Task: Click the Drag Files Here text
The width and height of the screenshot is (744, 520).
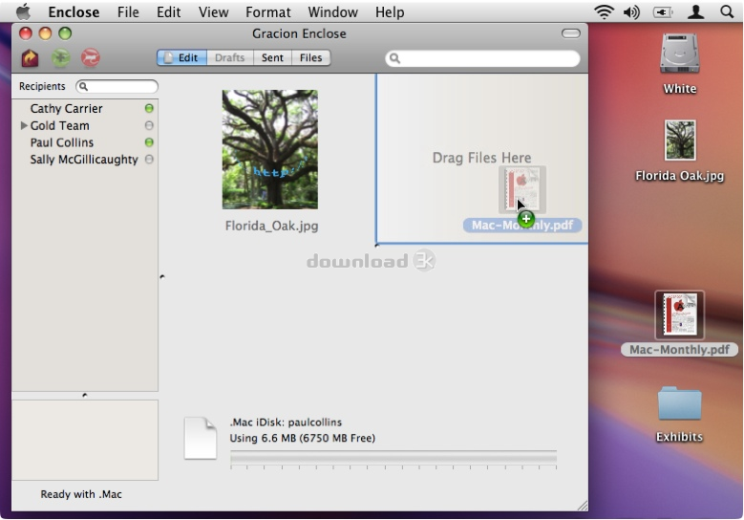Action: tap(481, 158)
